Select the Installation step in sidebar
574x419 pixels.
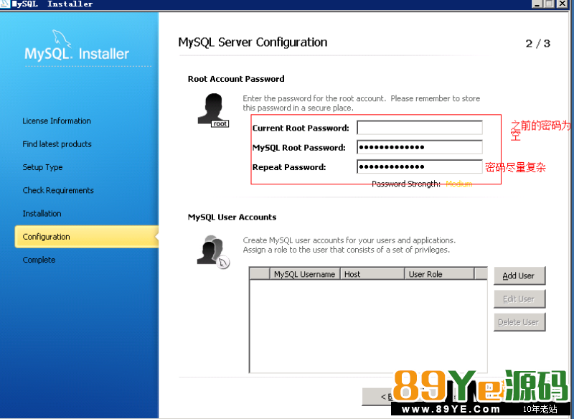[42, 214]
